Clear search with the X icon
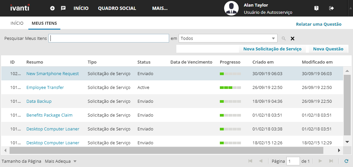 pos(292,39)
